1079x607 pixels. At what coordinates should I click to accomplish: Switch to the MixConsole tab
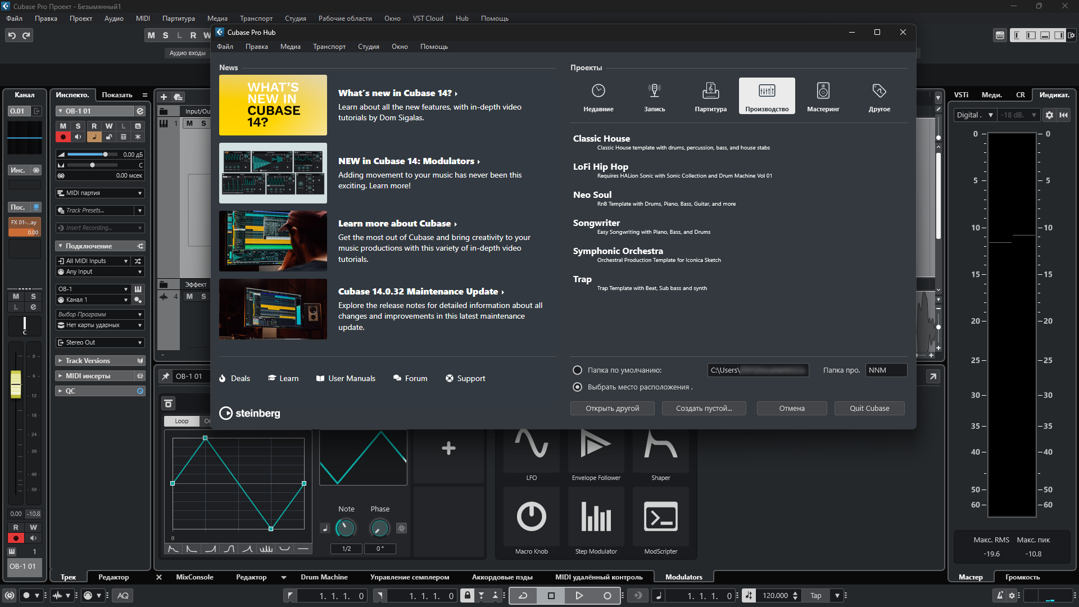(x=194, y=577)
